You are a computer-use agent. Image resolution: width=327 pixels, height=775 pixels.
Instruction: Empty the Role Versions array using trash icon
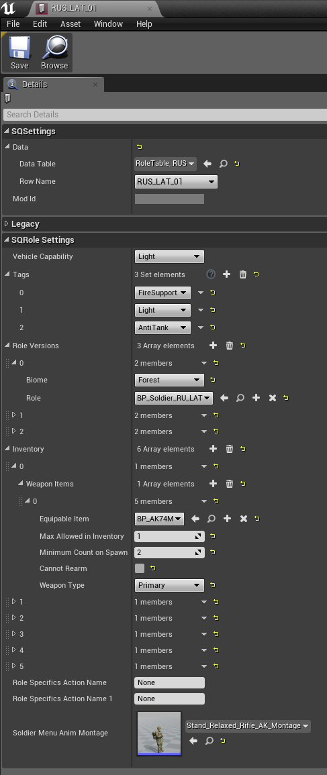pyautogui.click(x=230, y=346)
